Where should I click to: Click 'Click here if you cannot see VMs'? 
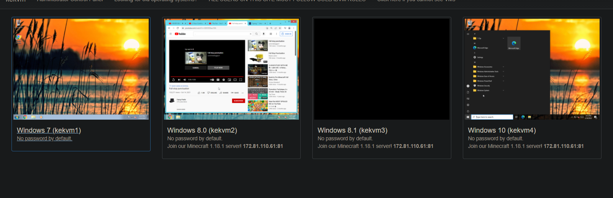coord(416,1)
